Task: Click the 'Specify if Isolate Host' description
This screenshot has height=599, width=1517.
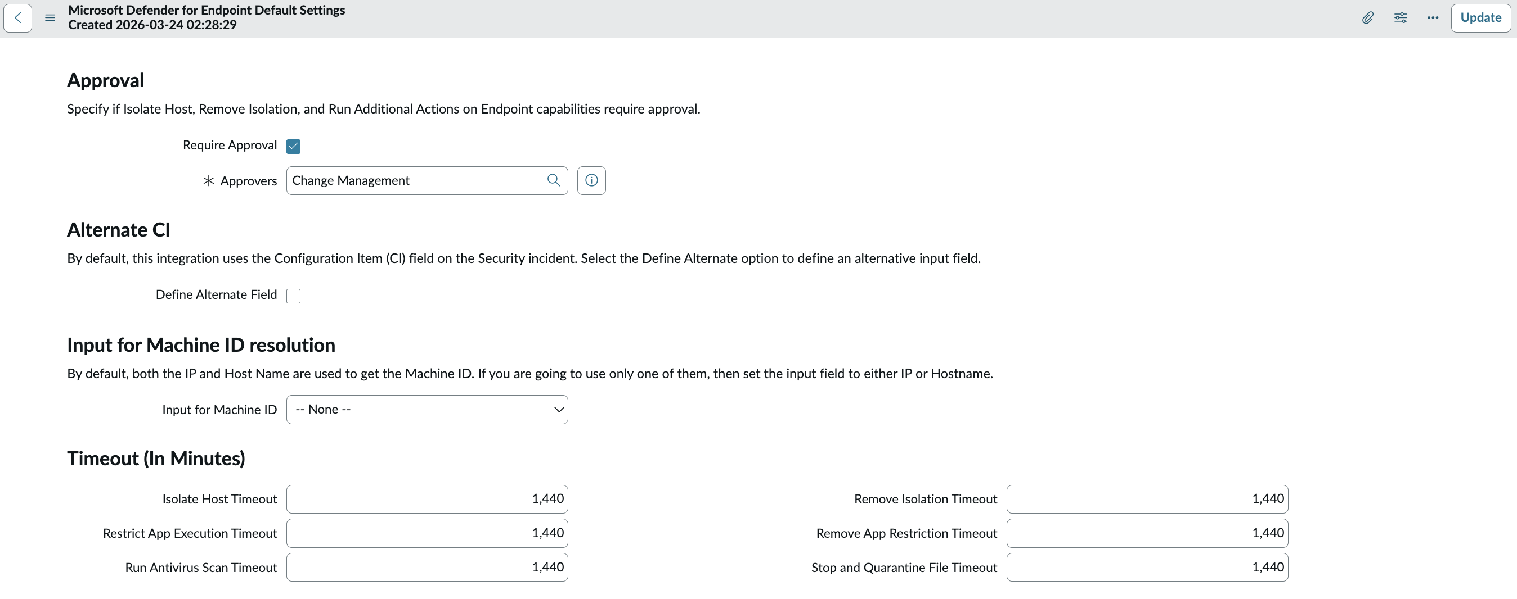Action: pyautogui.click(x=384, y=109)
